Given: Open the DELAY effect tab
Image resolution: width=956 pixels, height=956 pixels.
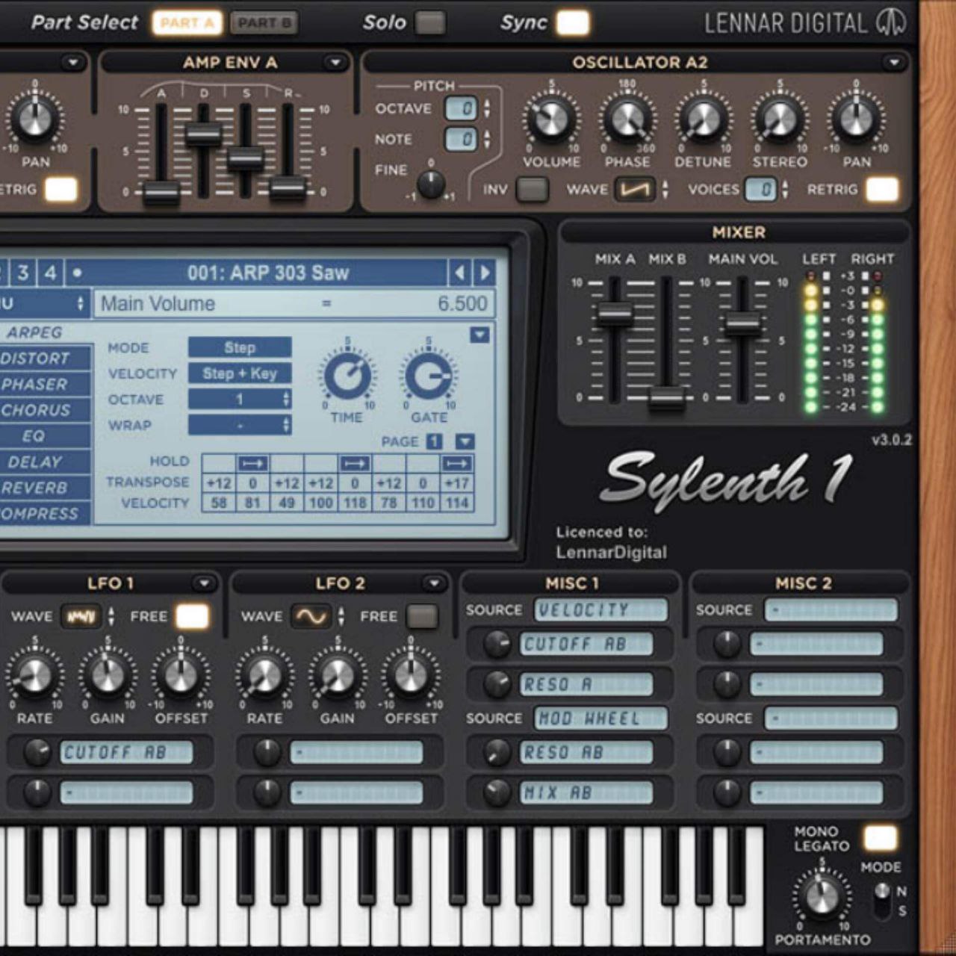Looking at the screenshot, I should (x=45, y=462).
